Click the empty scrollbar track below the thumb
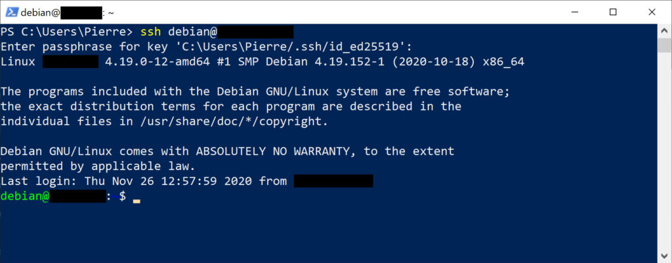This screenshot has width=672, height=263. (x=664, y=149)
